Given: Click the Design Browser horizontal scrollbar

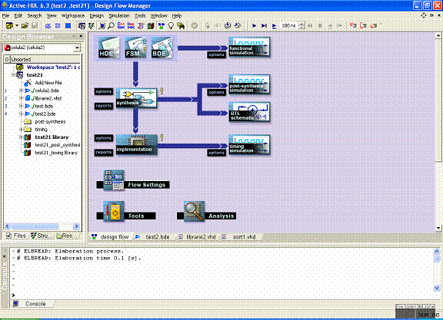Looking at the screenshot, I should point(42,226).
